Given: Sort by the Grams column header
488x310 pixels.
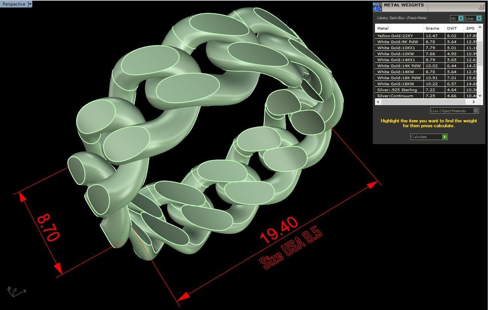Looking at the screenshot, I should point(434,28).
